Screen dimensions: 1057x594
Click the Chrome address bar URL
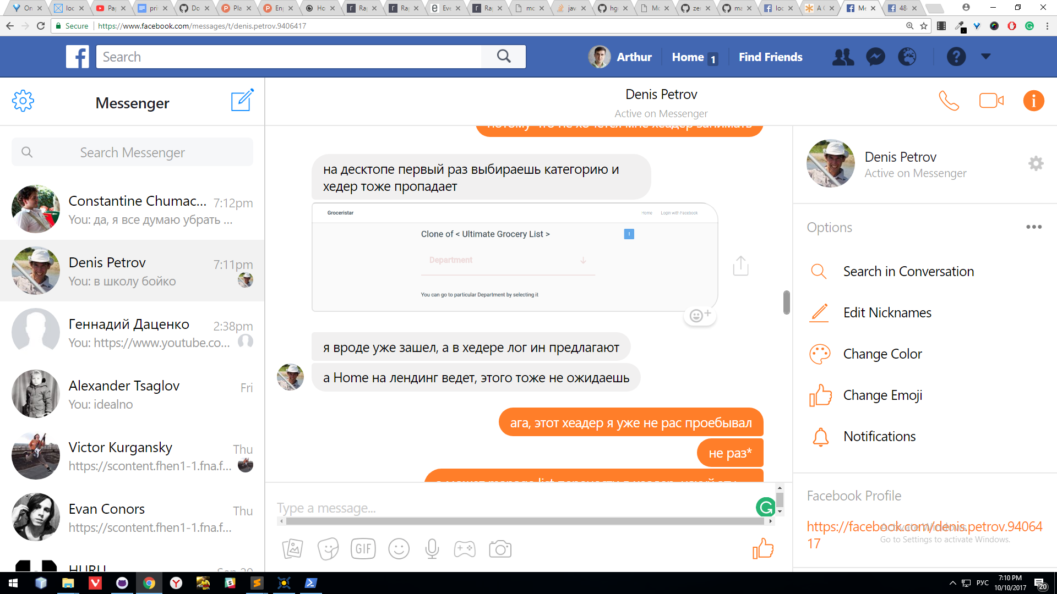pyautogui.click(x=202, y=26)
